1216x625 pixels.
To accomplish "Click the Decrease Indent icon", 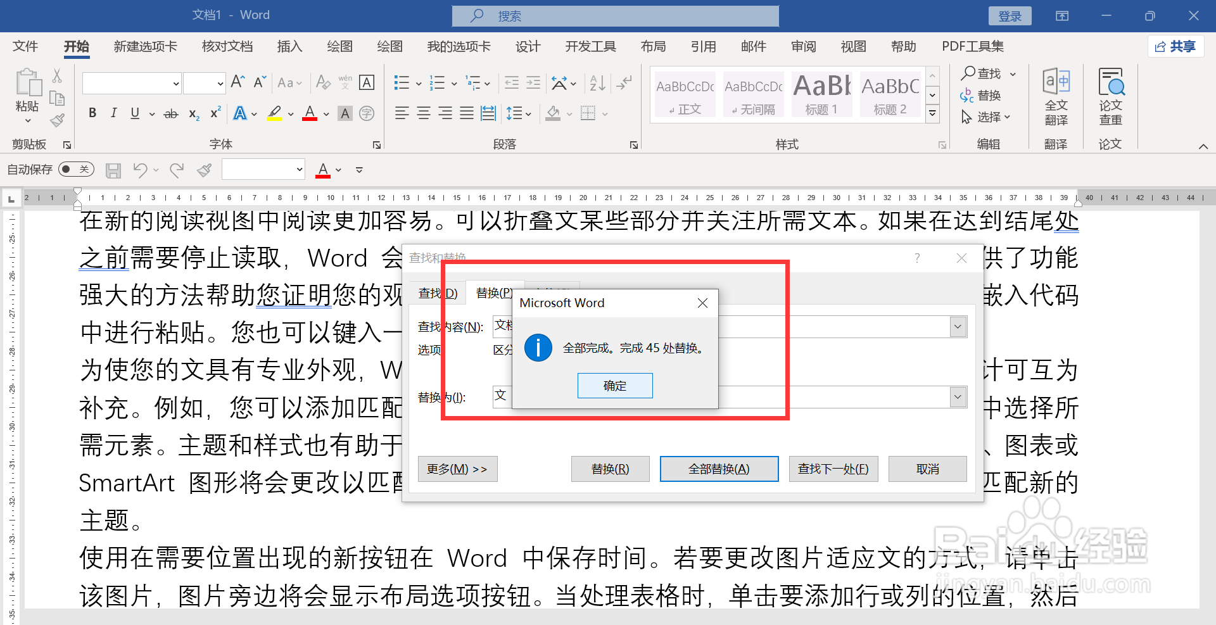I will coord(512,82).
